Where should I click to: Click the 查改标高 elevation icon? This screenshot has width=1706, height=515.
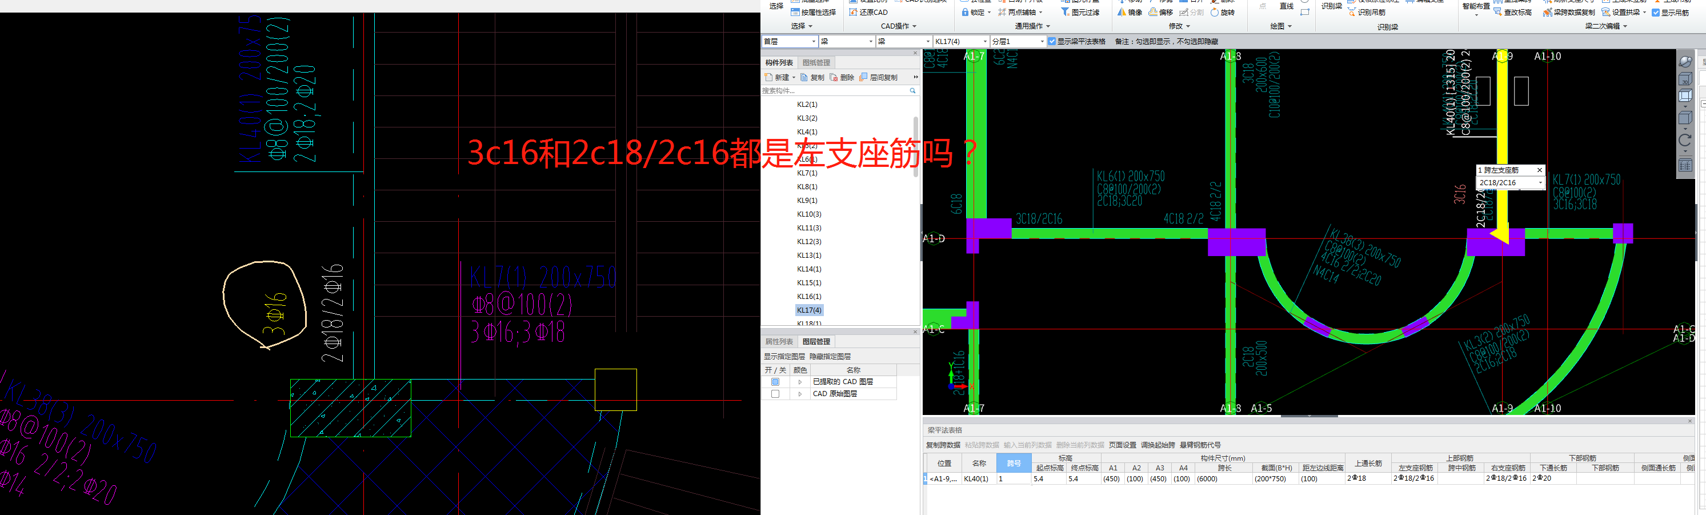click(x=1497, y=13)
